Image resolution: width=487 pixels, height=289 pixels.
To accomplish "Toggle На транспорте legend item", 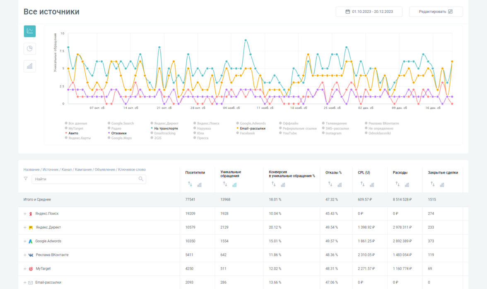I will 166,128.
